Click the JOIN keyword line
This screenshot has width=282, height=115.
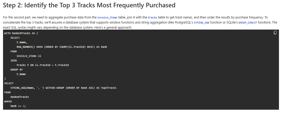13,61
